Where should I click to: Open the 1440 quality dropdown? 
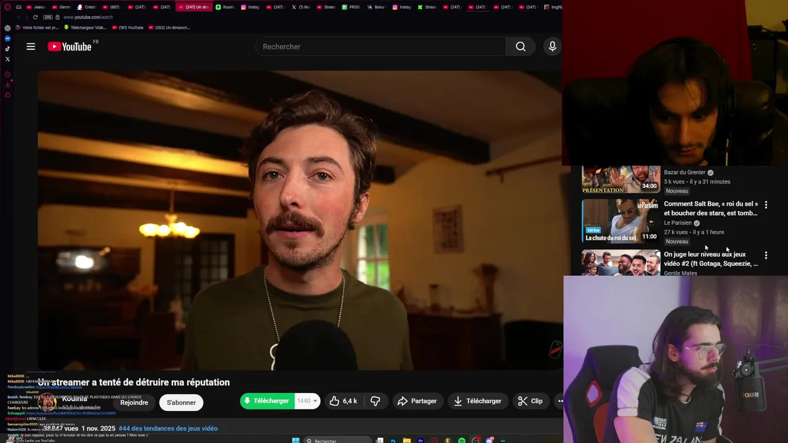pos(308,401)
